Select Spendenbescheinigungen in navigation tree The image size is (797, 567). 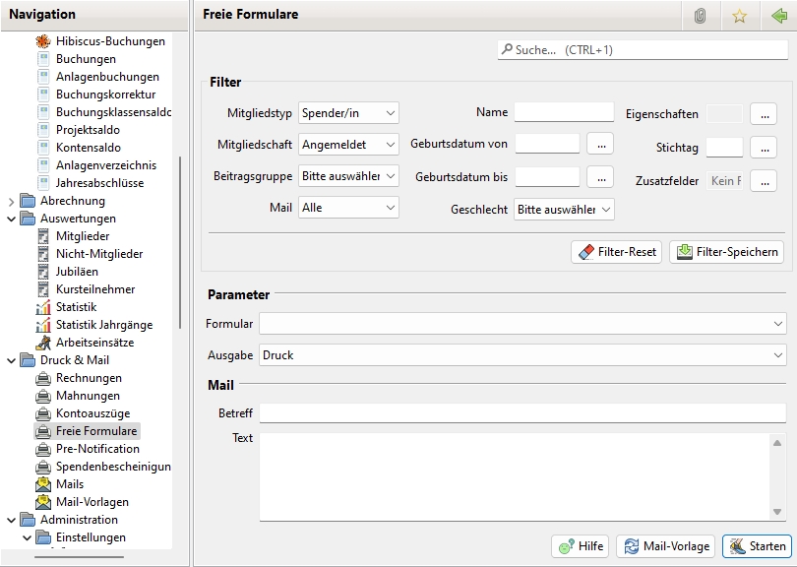point(112,467)
